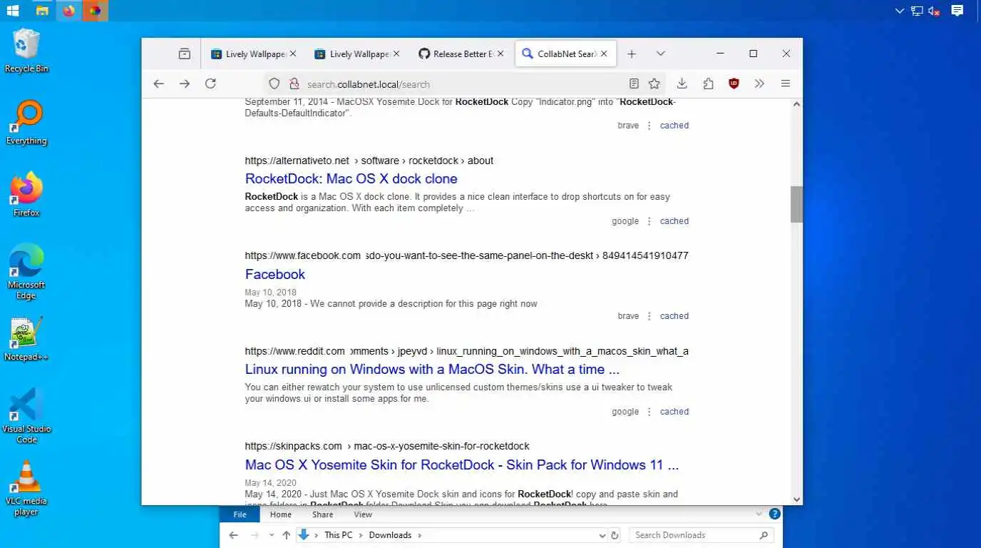Open options dots for Reddit result
Screen dimensions: 981x548
coord(649,412)
